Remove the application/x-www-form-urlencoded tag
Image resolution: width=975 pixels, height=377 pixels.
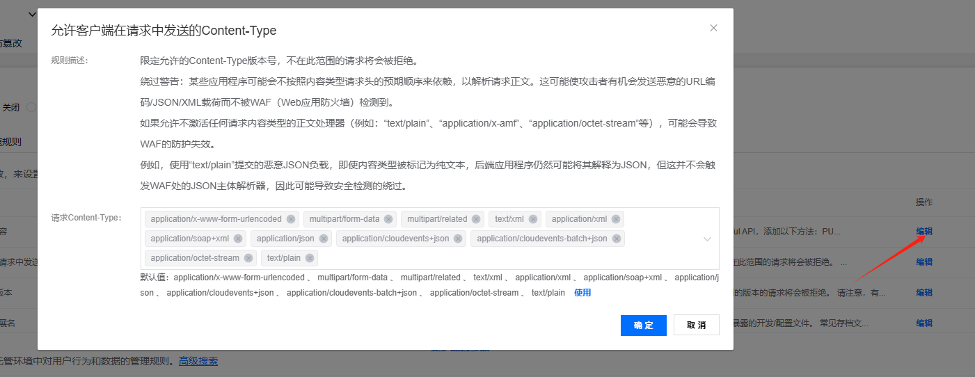pos(291,219)
